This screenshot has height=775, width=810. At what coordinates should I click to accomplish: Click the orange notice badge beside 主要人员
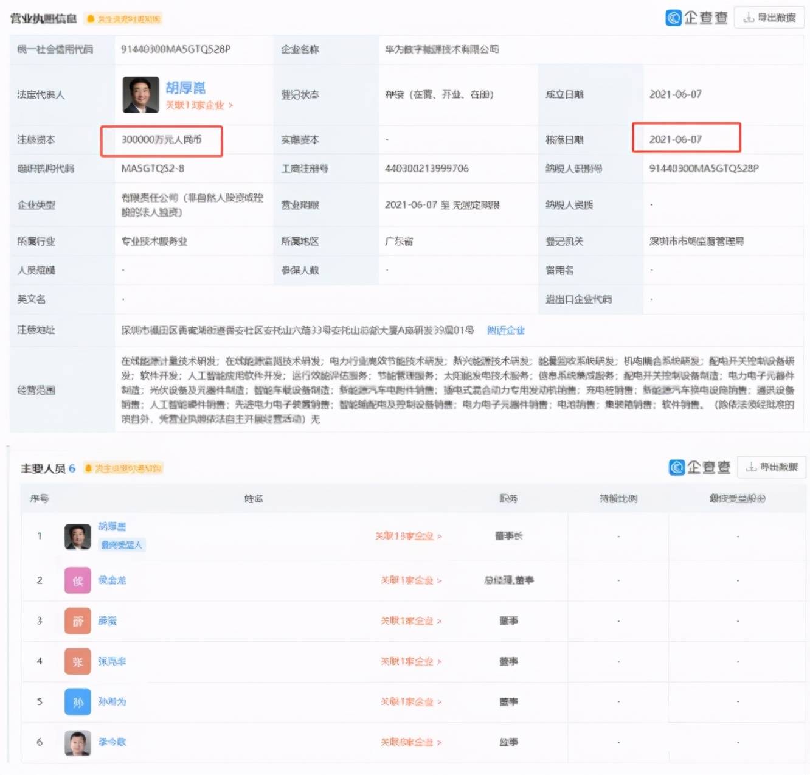point(123,468)
